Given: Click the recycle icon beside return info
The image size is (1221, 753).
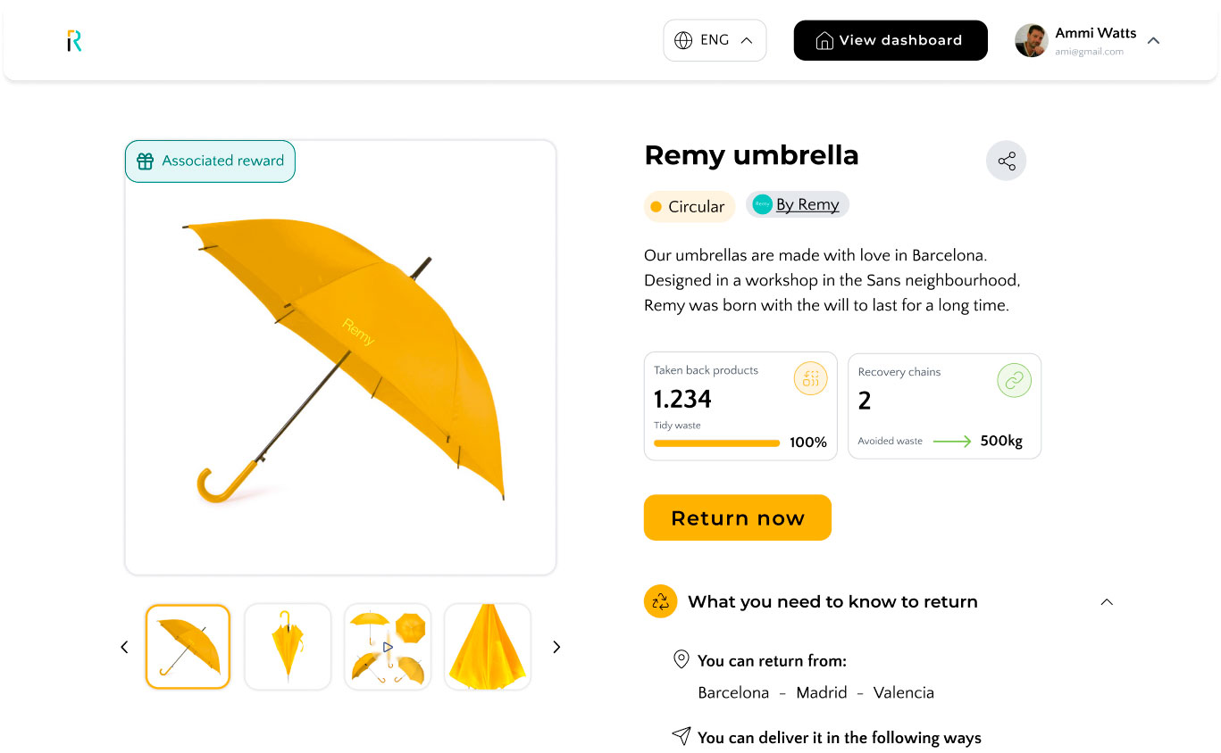Looking at the screenshot, I should 661,601.
